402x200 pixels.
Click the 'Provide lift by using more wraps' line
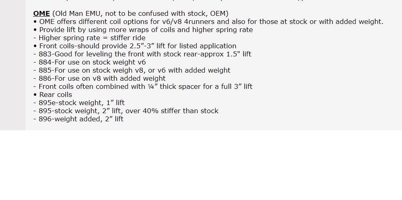coord(143,30)
